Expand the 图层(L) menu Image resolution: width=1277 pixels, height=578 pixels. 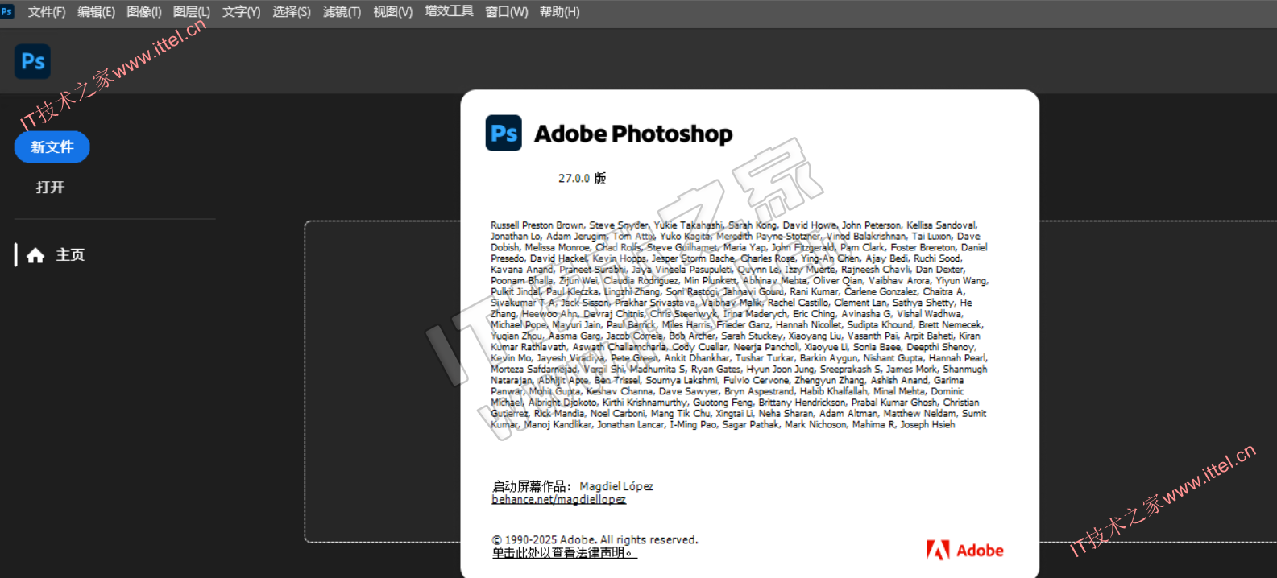click(192, 12)
